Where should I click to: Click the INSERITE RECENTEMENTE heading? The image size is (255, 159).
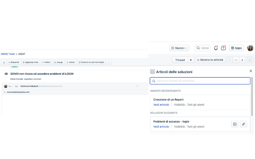165,91
